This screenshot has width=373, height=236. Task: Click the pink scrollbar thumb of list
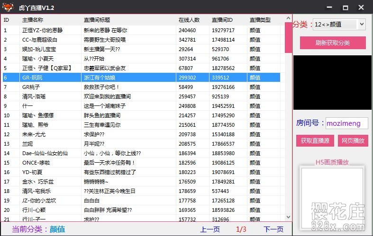[x=288, y=38]
